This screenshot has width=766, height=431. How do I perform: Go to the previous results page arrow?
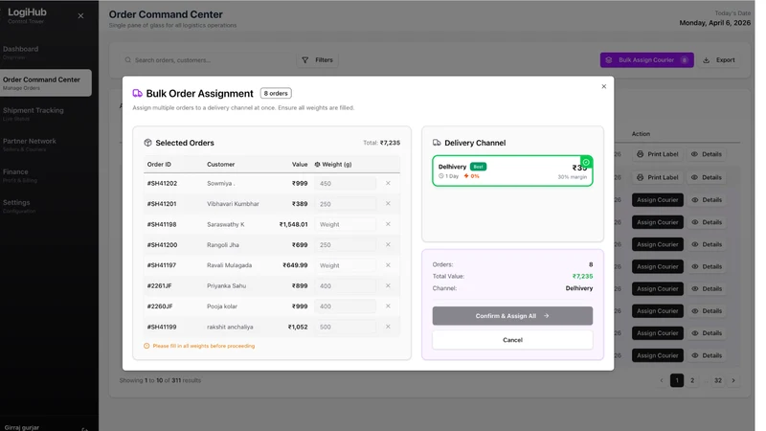point(662,380)
